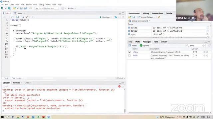Open Windows Start menu
Image resolution: width=213 pixels, height=119 pixels.
point(2,117)
